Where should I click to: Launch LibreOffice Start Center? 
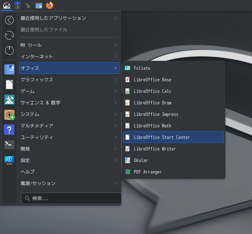[x=174, y=137]
